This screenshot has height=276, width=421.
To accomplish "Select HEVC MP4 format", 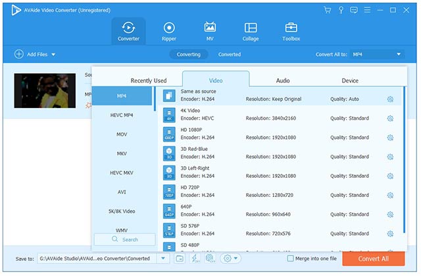I will pos(122,115).
